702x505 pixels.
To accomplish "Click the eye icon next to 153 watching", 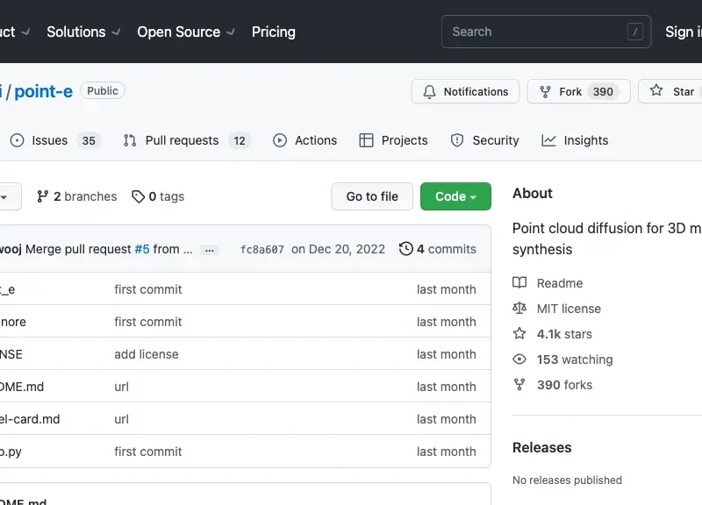I will (x=519, y=359).
